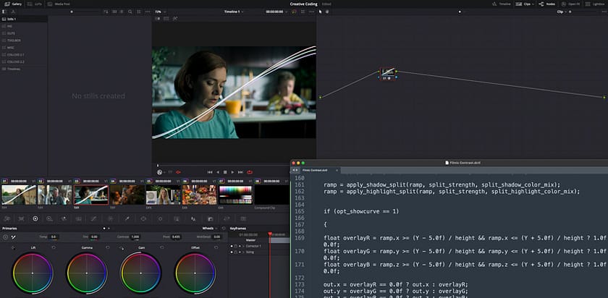Viewport: 608px width, 298px height.
Task: Open the gallery sort order icon
Action: pos(106,12)
